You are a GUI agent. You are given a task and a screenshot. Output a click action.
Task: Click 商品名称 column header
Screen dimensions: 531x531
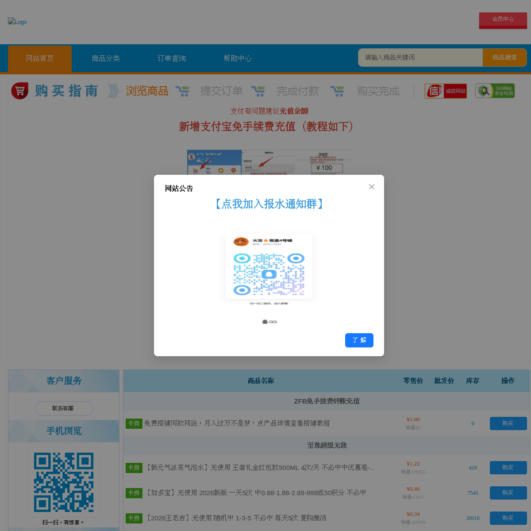point(261,381)
